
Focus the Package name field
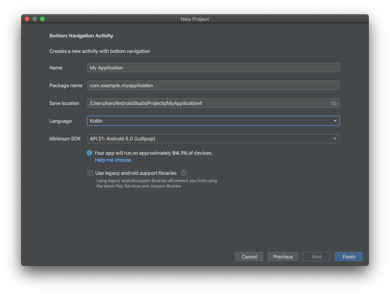[213, 86]
